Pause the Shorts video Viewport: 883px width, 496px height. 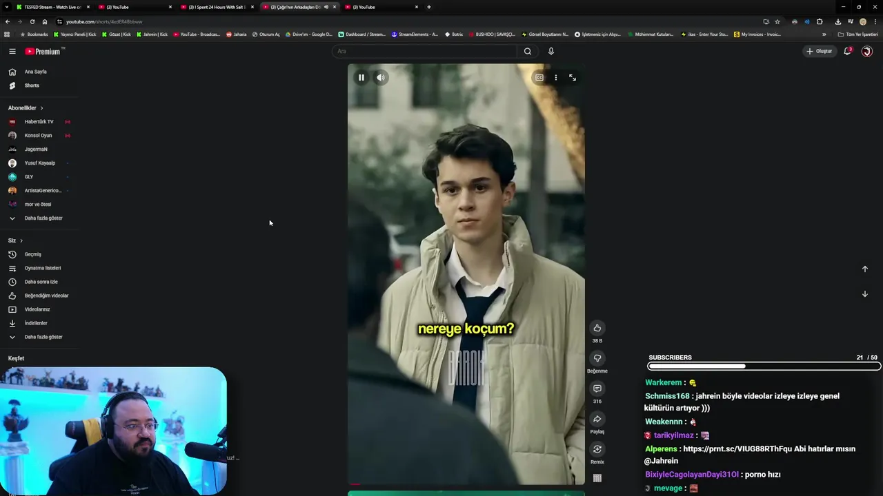point(361,77)
